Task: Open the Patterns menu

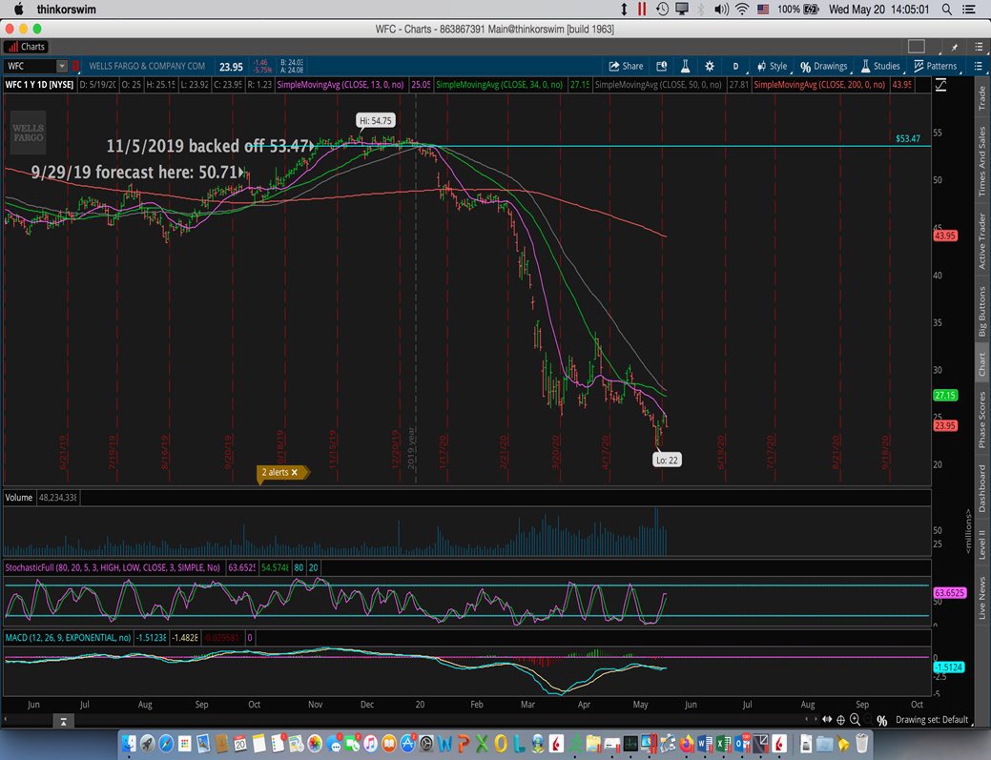Action: [936, 67]
